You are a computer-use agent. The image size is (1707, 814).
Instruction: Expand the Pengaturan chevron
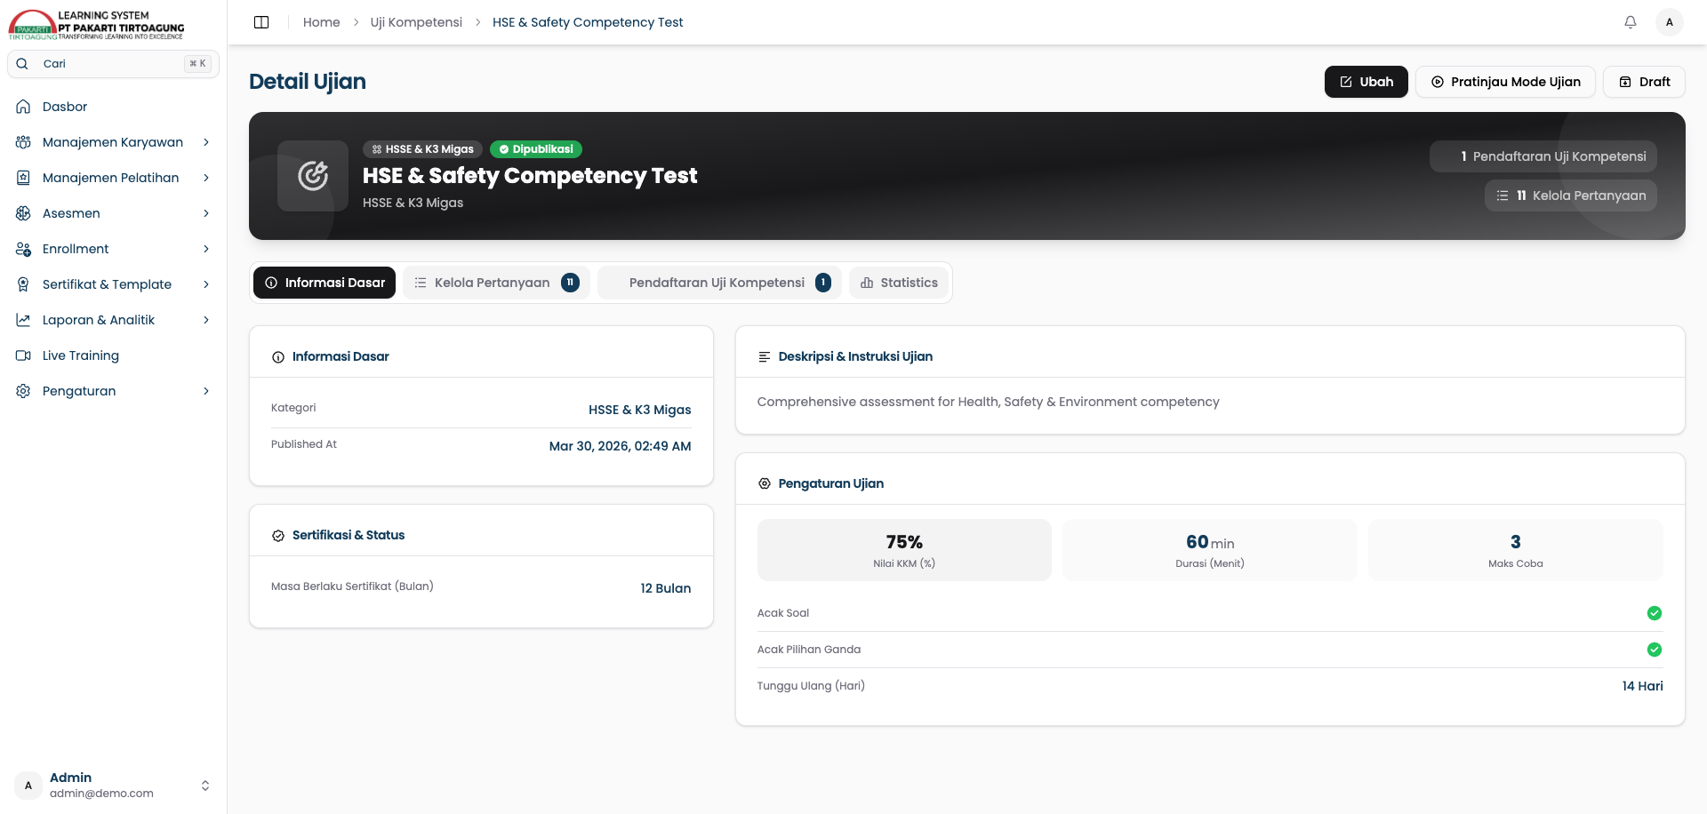tap(206, 391)
